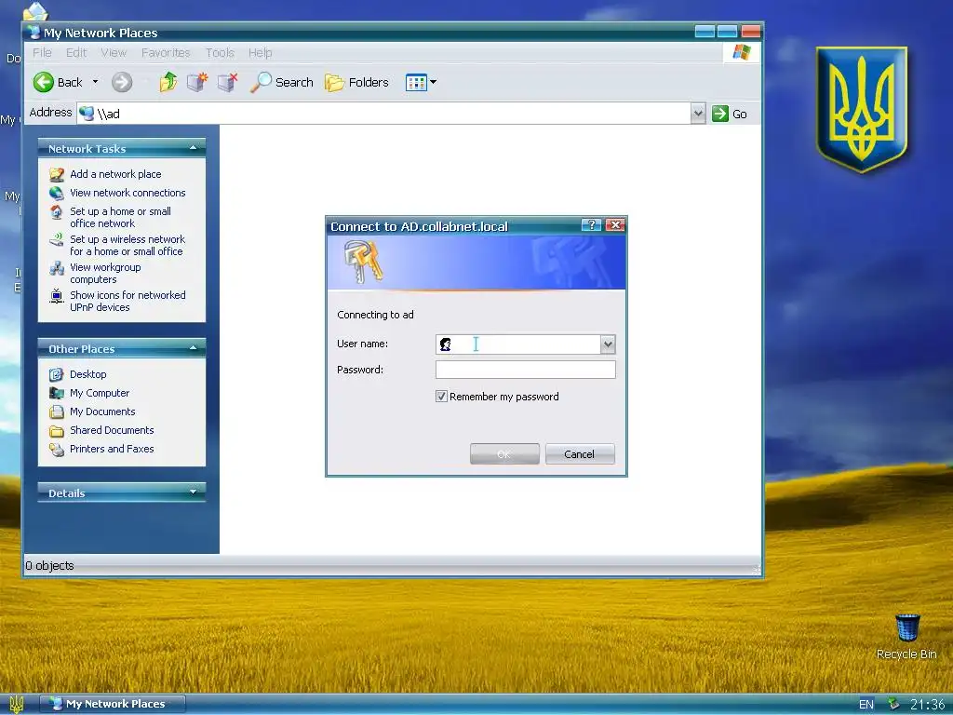The image size is (953, 715).
Task: Click the Printers and Faxes icon
Action: pos(57,450)
